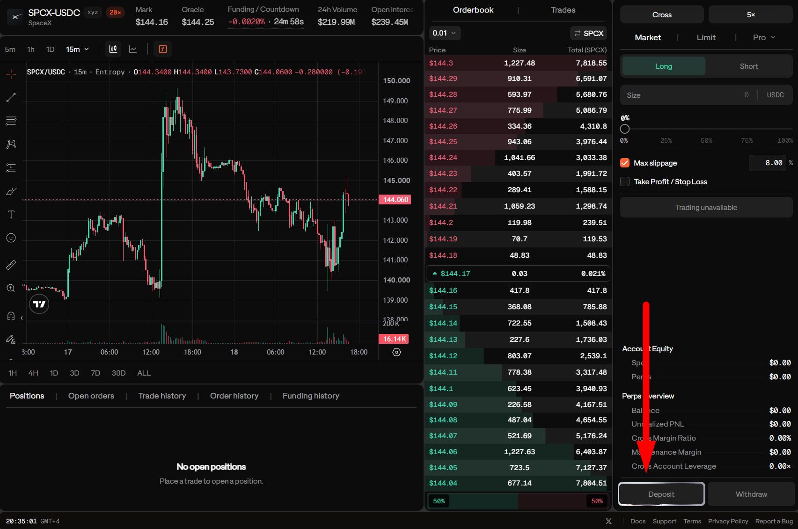Set chart range to 30D

(x=118, y=373)
